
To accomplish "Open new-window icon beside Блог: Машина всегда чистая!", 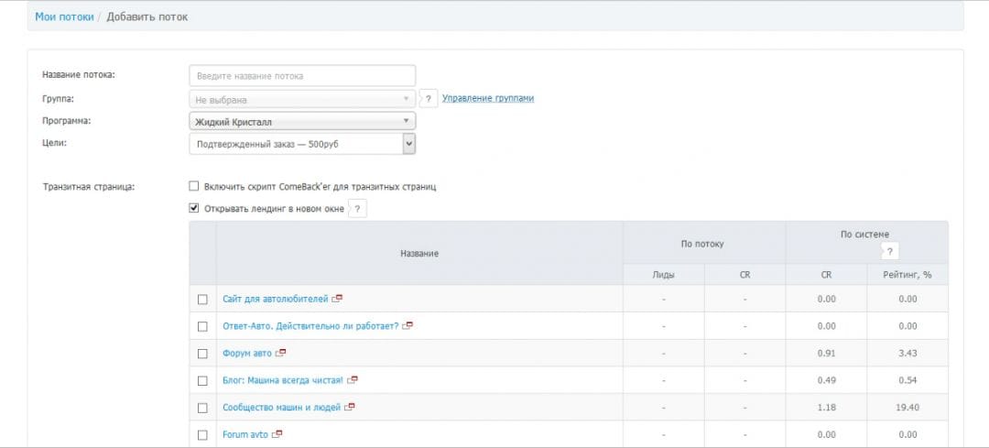I will (352, 380).
